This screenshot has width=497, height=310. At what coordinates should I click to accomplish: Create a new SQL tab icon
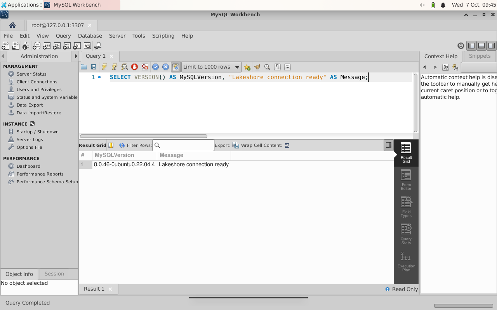pyautogui.click(x=5, y=46)
